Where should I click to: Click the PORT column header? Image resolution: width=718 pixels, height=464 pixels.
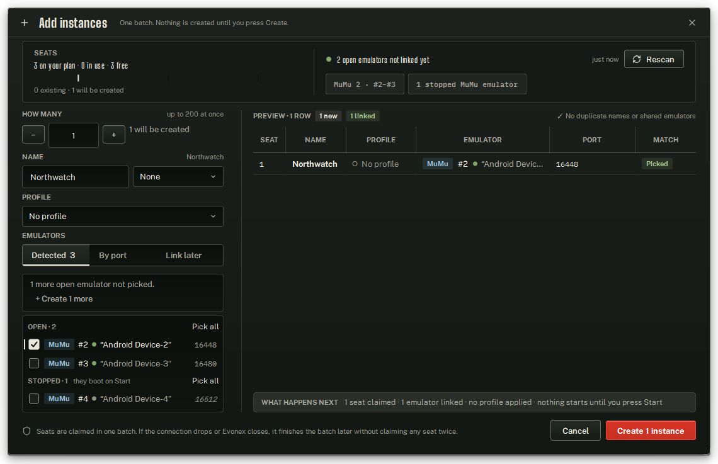point(591,140)
